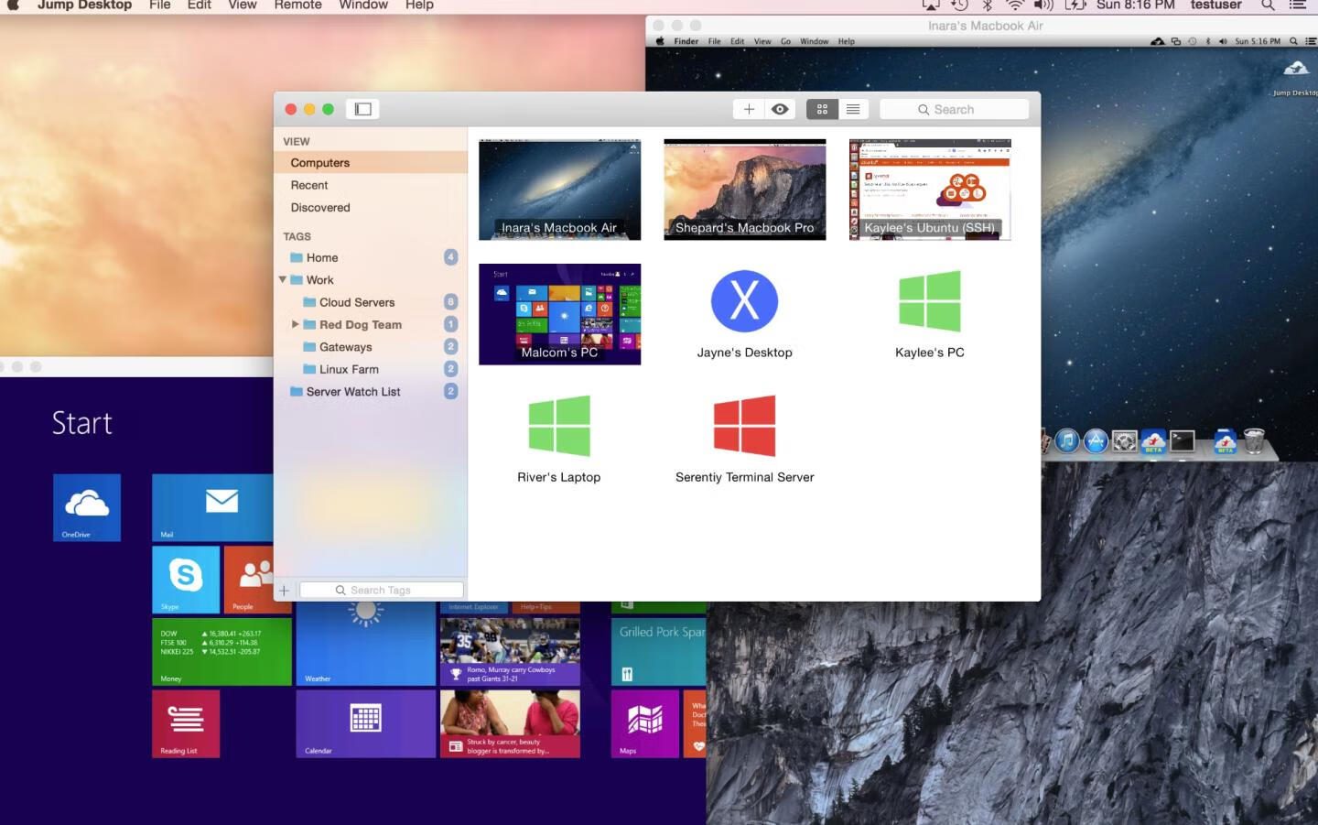
Task: Select Malcom's PC thumbnail
Action: [x=559, y=314]
